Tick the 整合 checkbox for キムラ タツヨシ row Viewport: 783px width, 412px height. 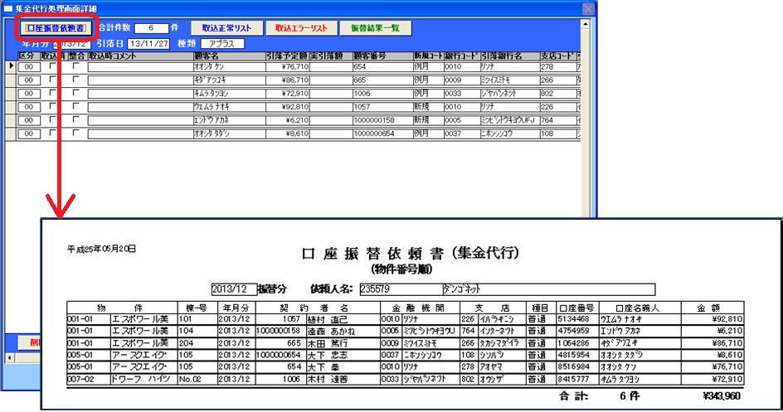click(x=76, y=93)
